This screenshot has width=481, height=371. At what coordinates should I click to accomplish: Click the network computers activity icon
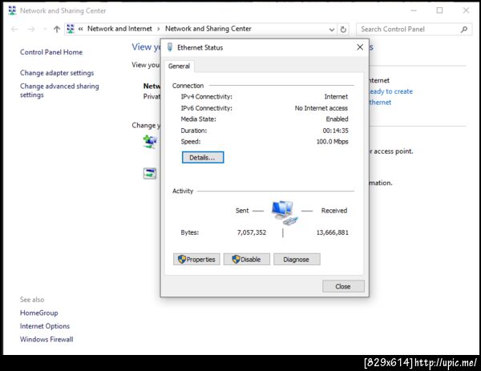point(284,212)
